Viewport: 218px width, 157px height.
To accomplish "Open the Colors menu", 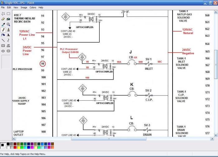I will [x=33, y=7].
